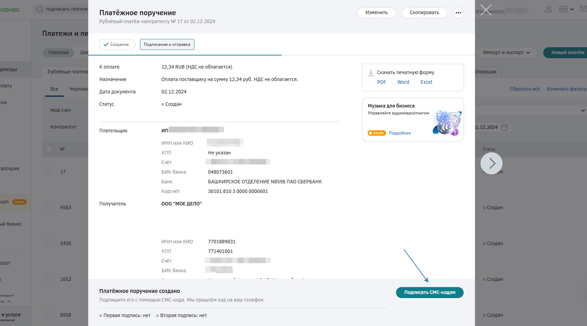The image size is (587, 326).
Task: Tick the checkbox for payment 4563
Action: 49,207
